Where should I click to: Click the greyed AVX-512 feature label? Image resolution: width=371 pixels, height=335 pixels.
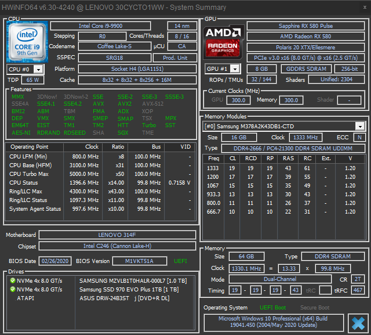click(153, 104)
